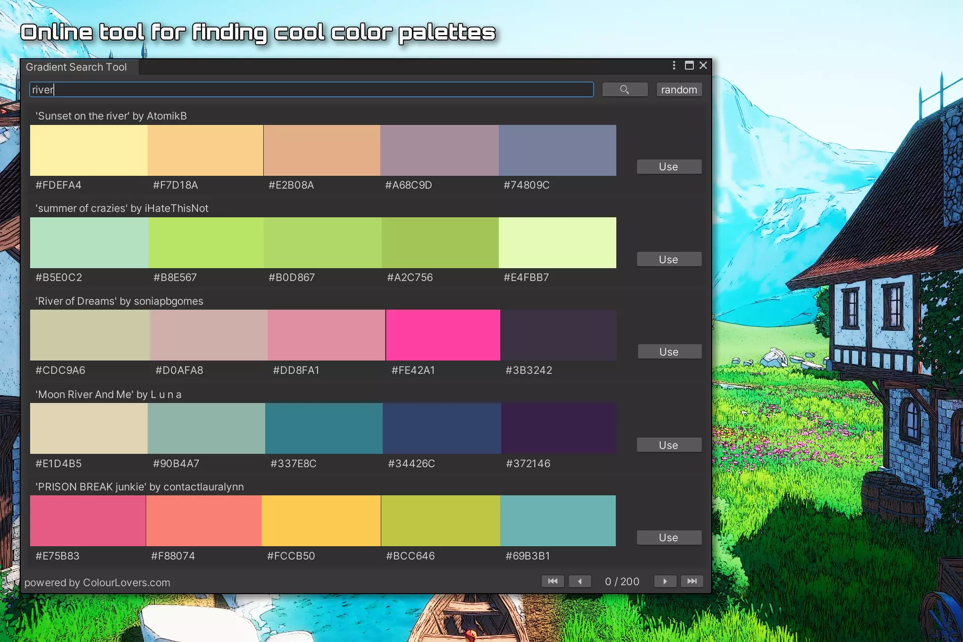
Task: Click the magnifier search button
Action: click(x=625, y=89)
